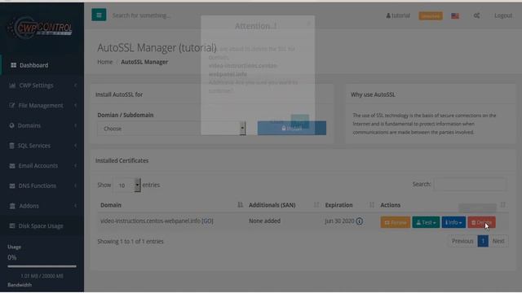Expand DNS Functions chevron
The image size is (522, 293).
coord(76,186)
